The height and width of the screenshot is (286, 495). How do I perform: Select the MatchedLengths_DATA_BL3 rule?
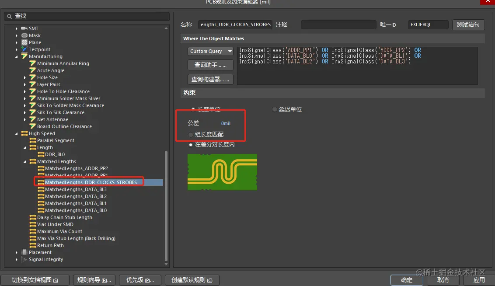[76, 189]
